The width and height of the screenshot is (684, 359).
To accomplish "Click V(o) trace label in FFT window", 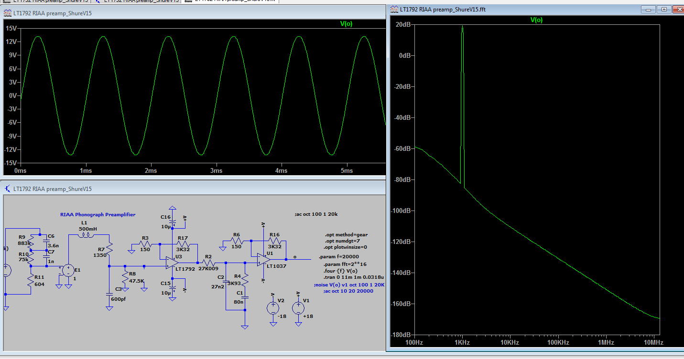I will [536, 20].
